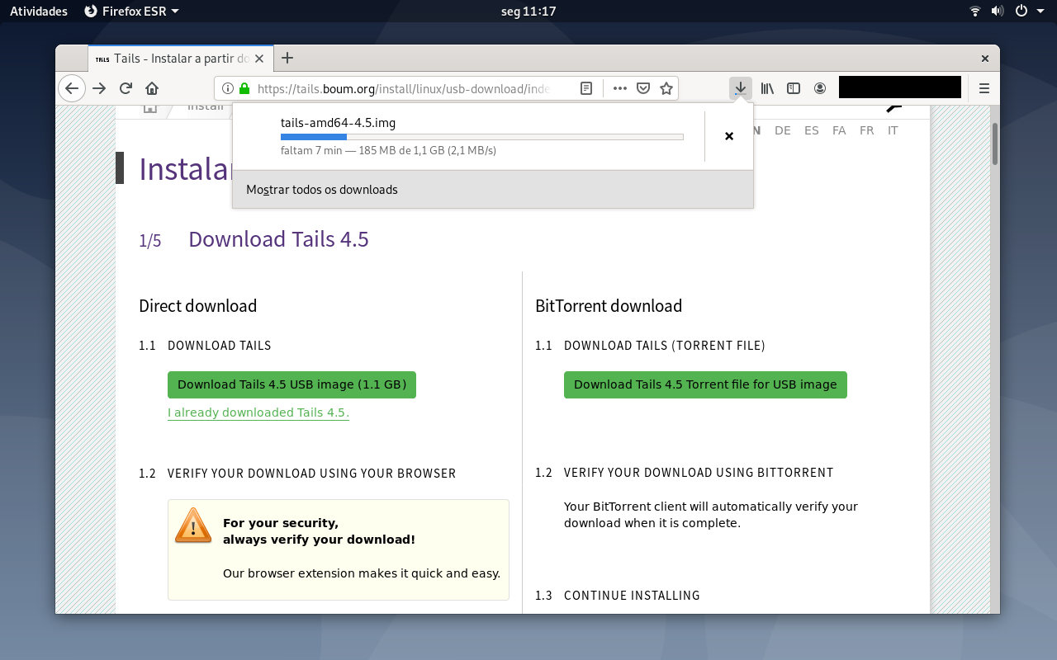The height and width of the screenshot is (660, 1057).
Task: Save page to Pocket
Action: click(643, 88)
